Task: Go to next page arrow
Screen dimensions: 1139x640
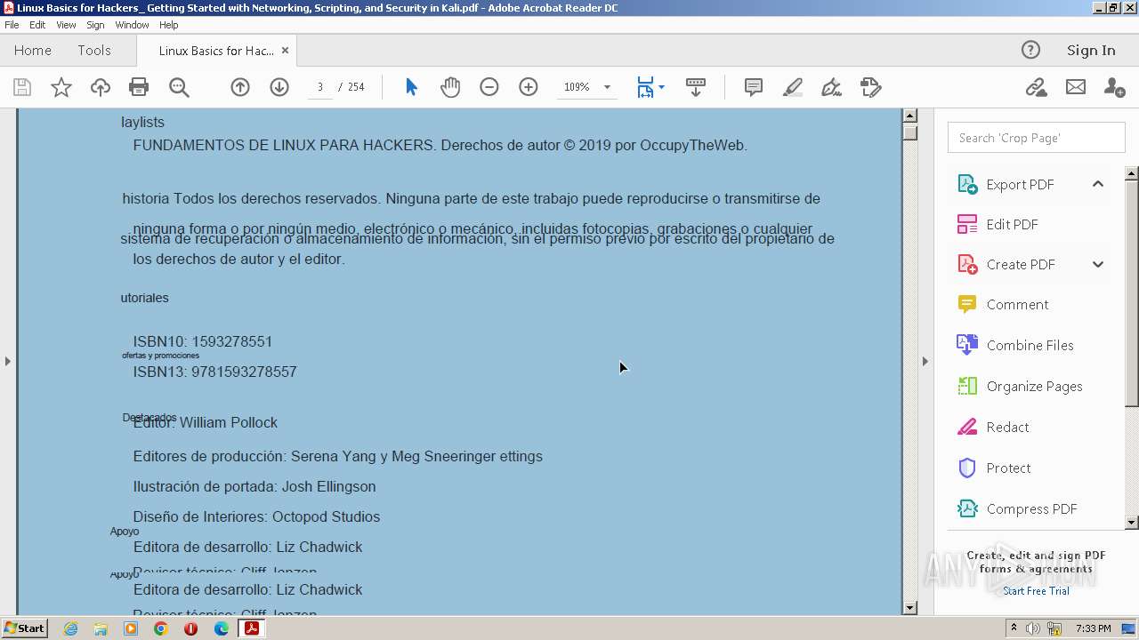Action: [x=279, y=87]
